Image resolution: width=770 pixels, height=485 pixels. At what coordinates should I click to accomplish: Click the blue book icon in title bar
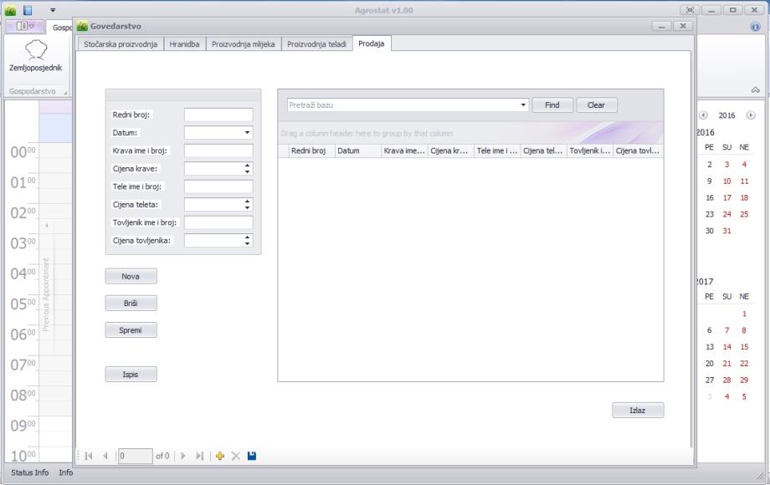pos(28,10)
